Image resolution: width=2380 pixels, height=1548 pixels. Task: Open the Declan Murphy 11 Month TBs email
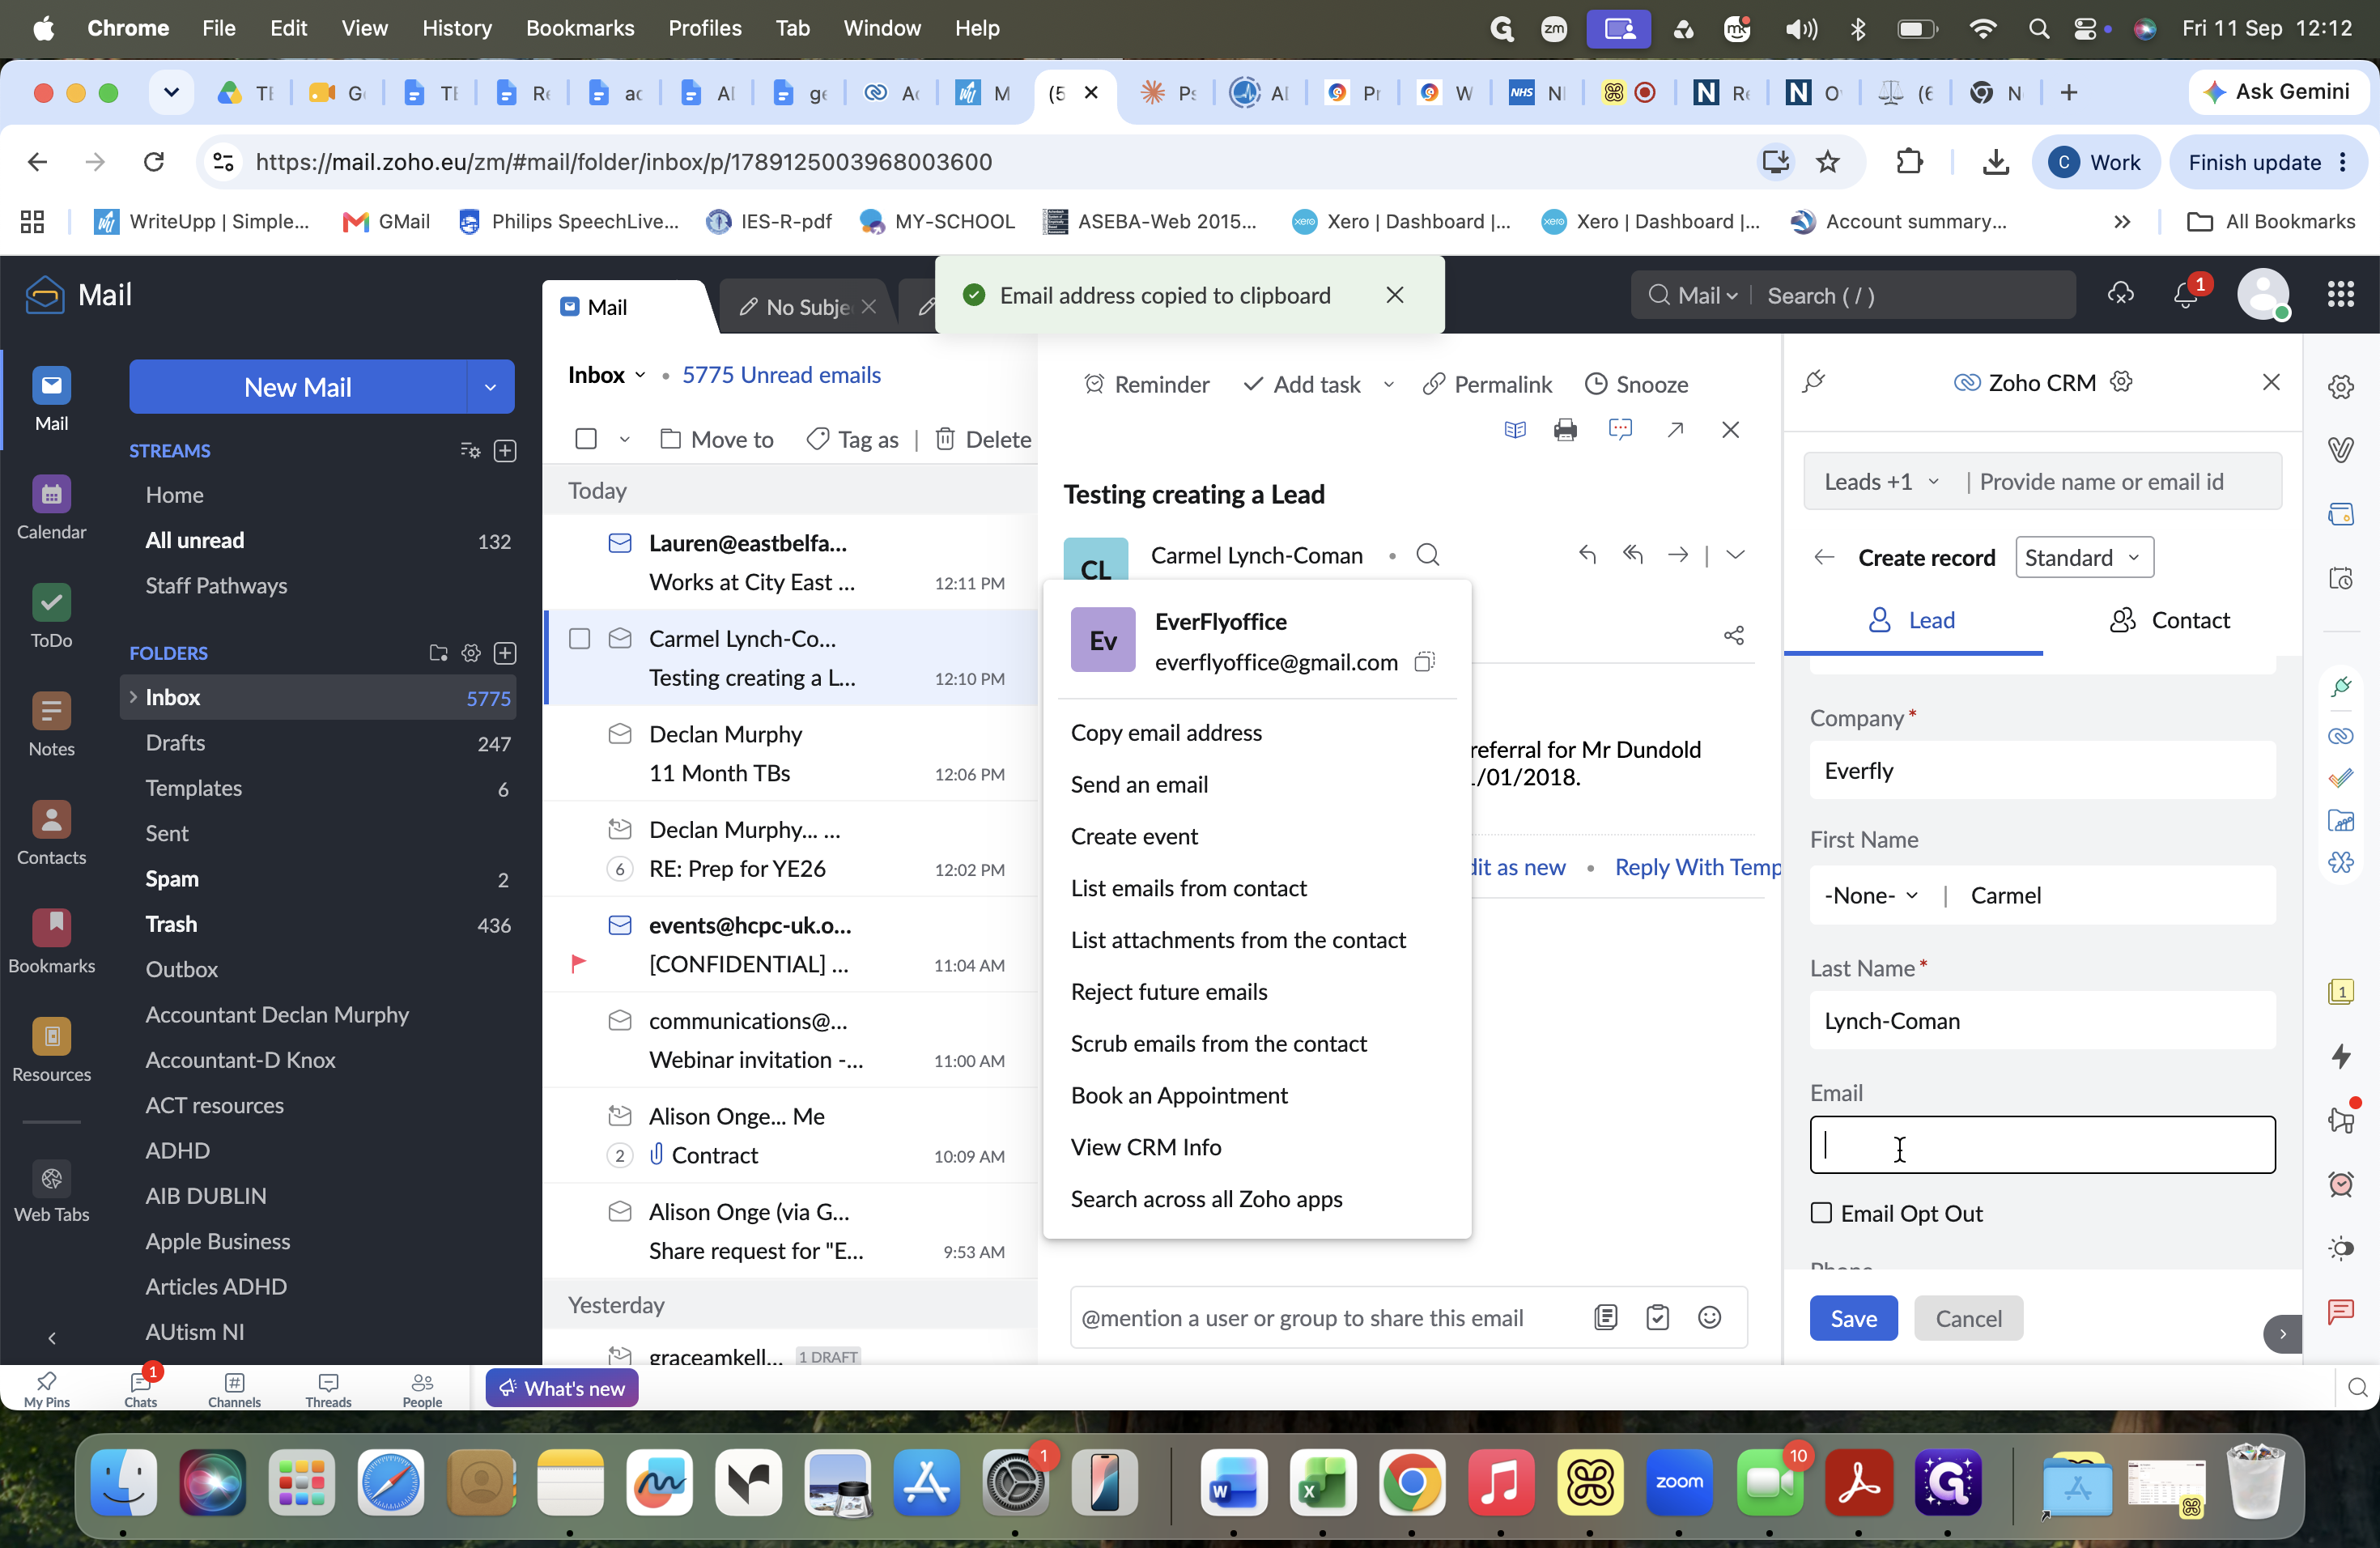[x=790, y=753]
